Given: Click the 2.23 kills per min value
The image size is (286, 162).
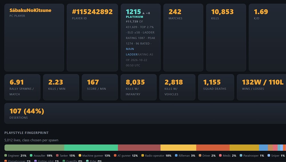Looking at the screenshot, I should click(56, 82).
